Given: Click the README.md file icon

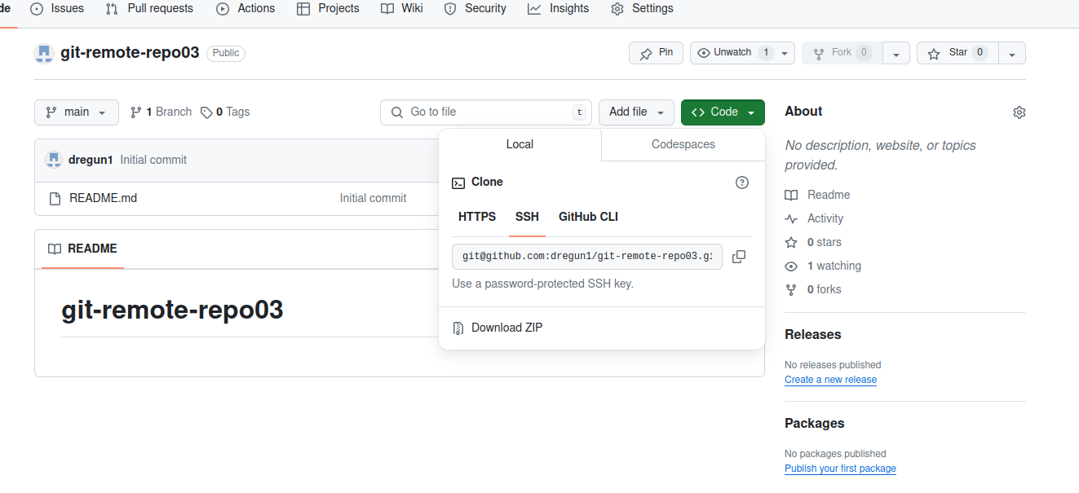Looking at the screenshot, I should click(x=55, y=198).
